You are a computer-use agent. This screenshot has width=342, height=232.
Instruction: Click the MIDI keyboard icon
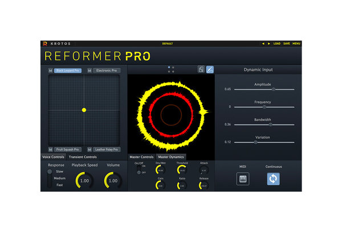click(x=243, y=179)
